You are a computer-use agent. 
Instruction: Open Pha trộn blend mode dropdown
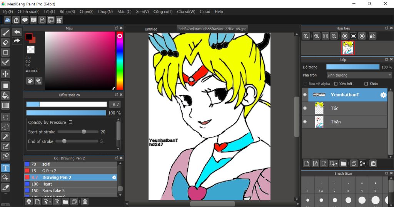(x=359, y=75)
